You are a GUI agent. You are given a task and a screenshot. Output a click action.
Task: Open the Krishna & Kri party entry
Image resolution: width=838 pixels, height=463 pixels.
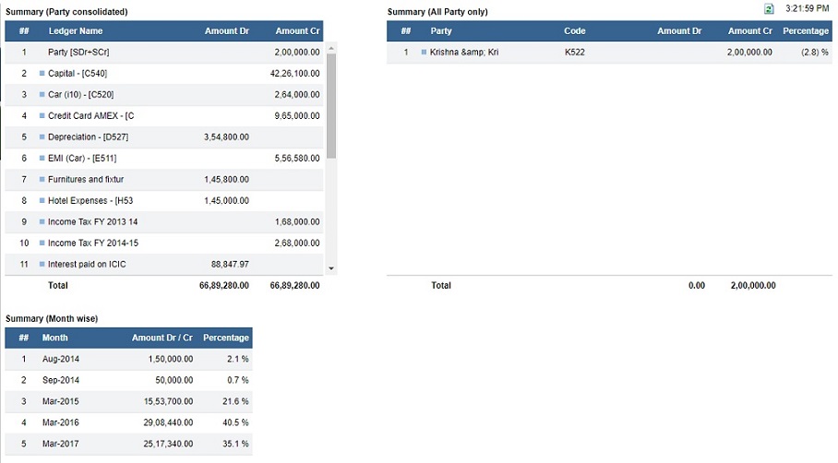pyautogui.click(x=464, y=52)
